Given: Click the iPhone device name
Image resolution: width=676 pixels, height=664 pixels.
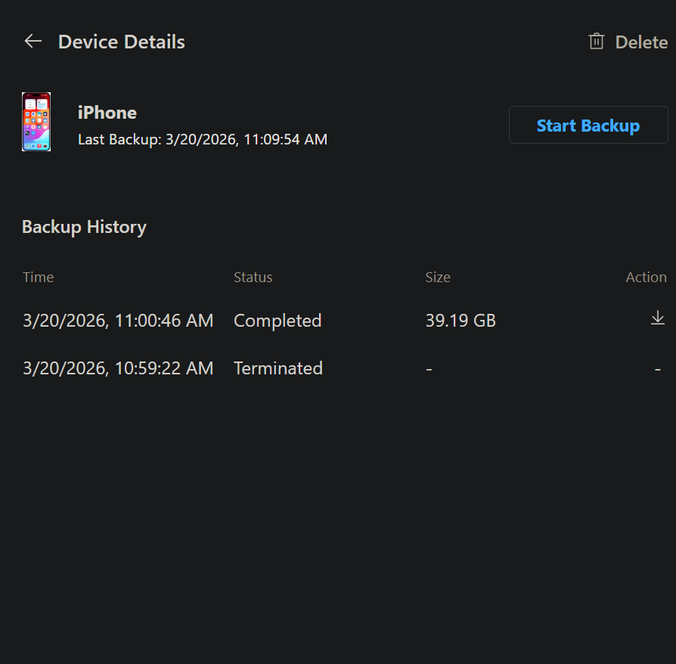Looking at the screenshot, I should click(107, 113).
